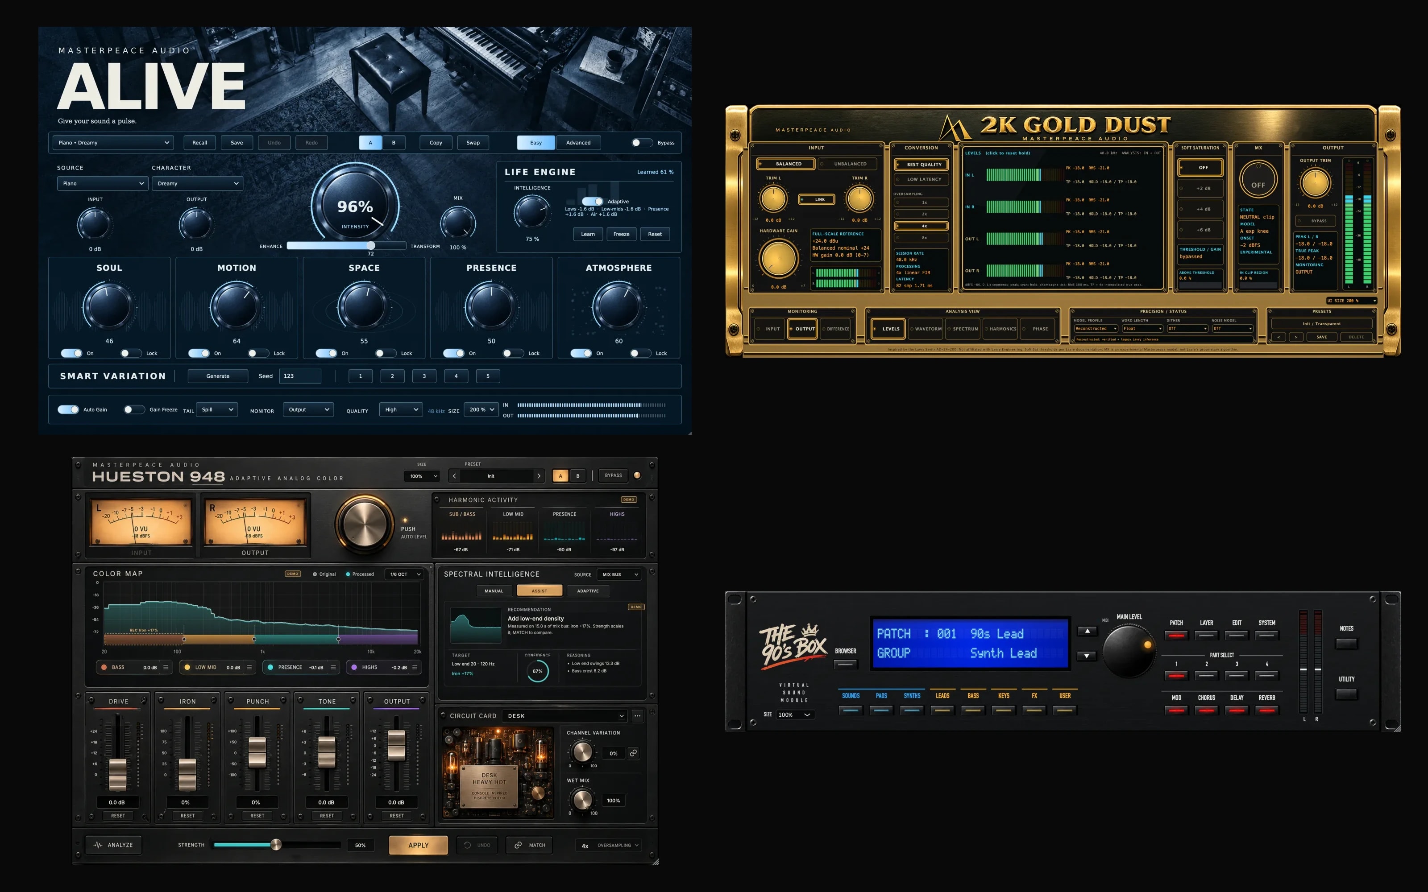Image resolution: width=1428 pixels, height=892 pixels.
Task: Click the MATCH link button in Hueston
Action: click(x=529, y=845)
